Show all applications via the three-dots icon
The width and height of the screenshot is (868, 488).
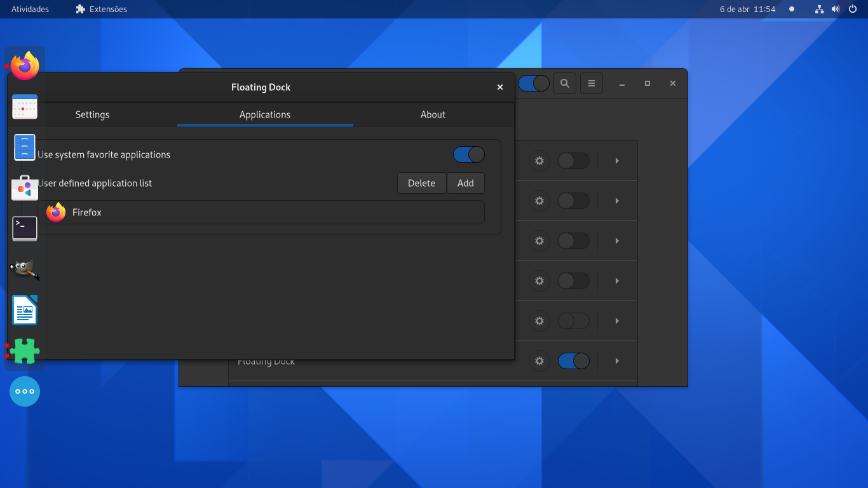(24, 391)
